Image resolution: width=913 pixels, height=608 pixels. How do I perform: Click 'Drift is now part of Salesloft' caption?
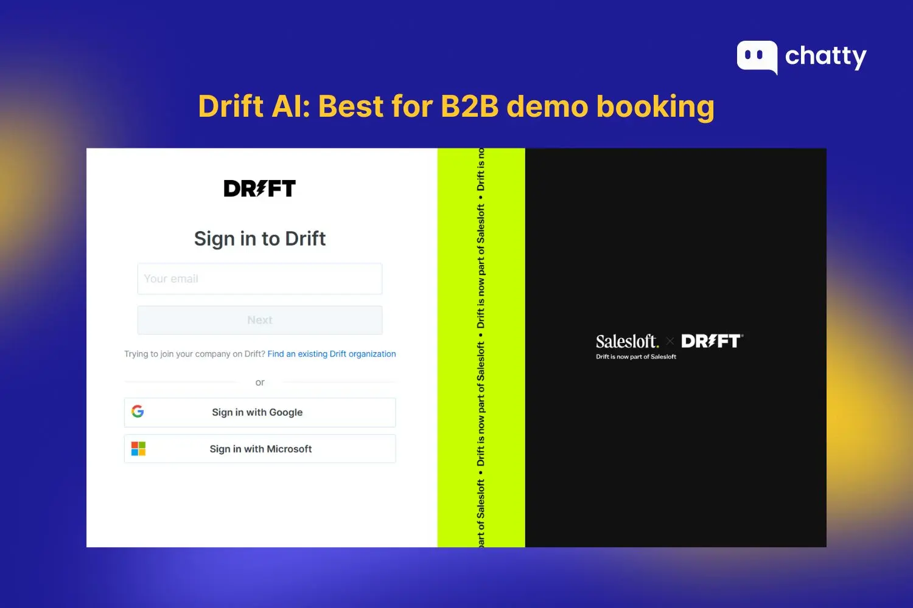click(636, 357)
